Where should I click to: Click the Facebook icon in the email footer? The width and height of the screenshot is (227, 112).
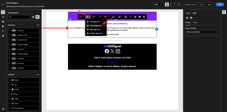107,51
